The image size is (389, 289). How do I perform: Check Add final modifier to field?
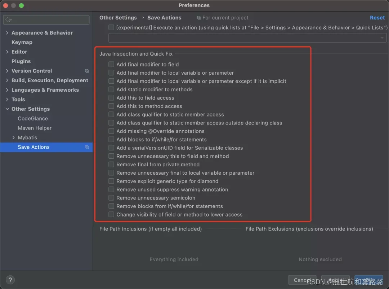pos(111,64)
